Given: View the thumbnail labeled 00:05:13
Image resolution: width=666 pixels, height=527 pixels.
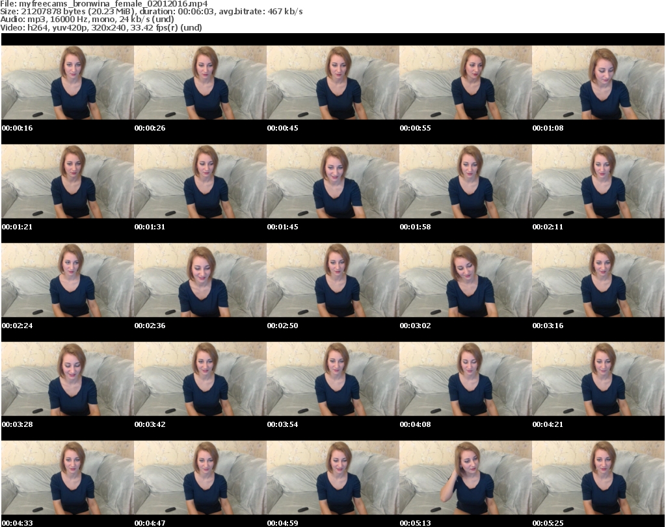Looking at the screenshot, I should coord(466,478).
